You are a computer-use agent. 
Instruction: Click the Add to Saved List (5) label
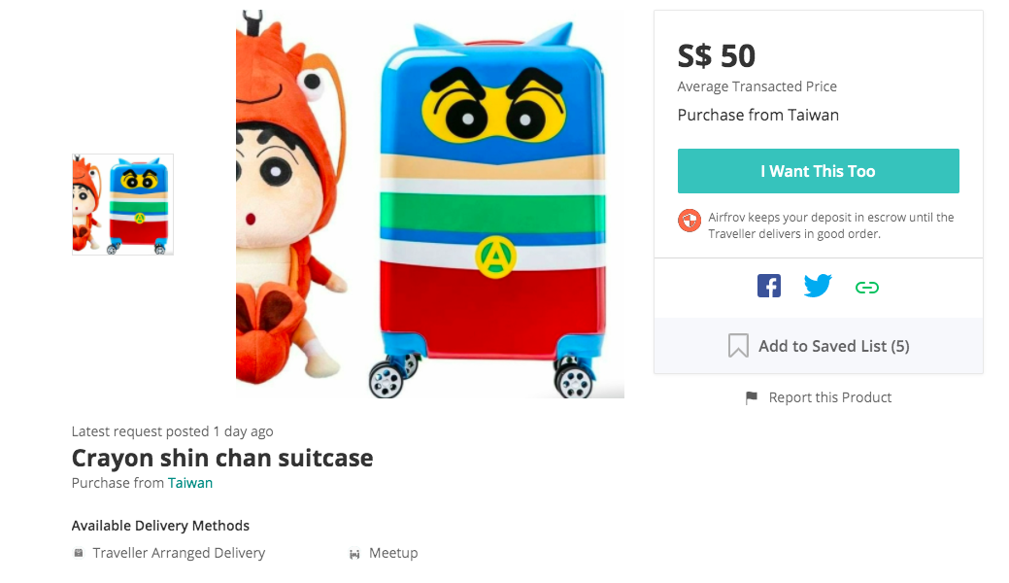833,346
